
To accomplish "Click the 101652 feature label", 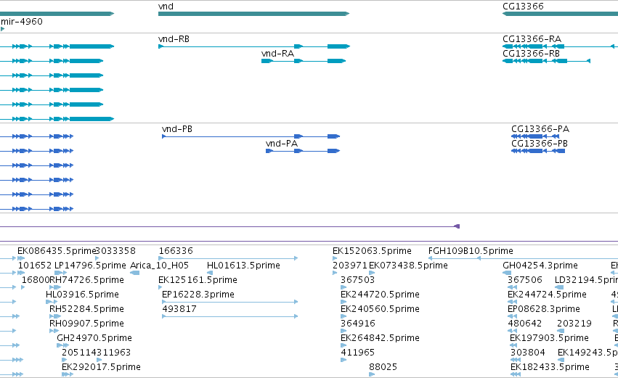I will coord(35,266).
